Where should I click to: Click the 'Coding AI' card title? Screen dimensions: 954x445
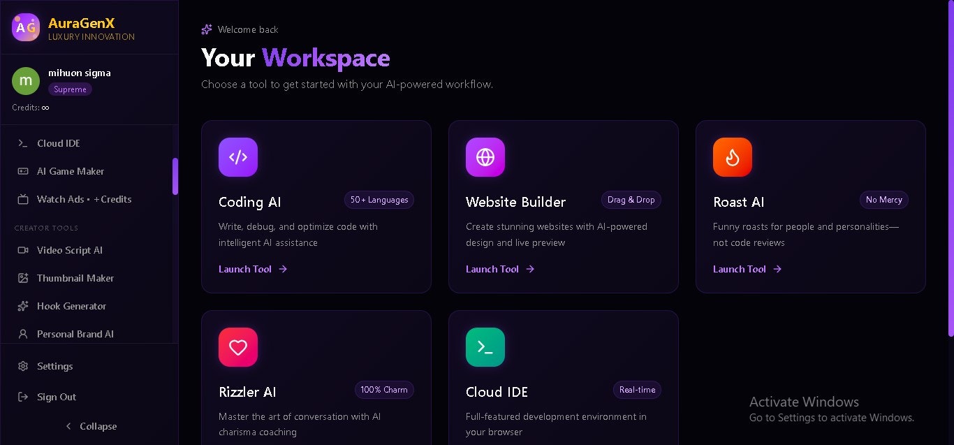250,202
